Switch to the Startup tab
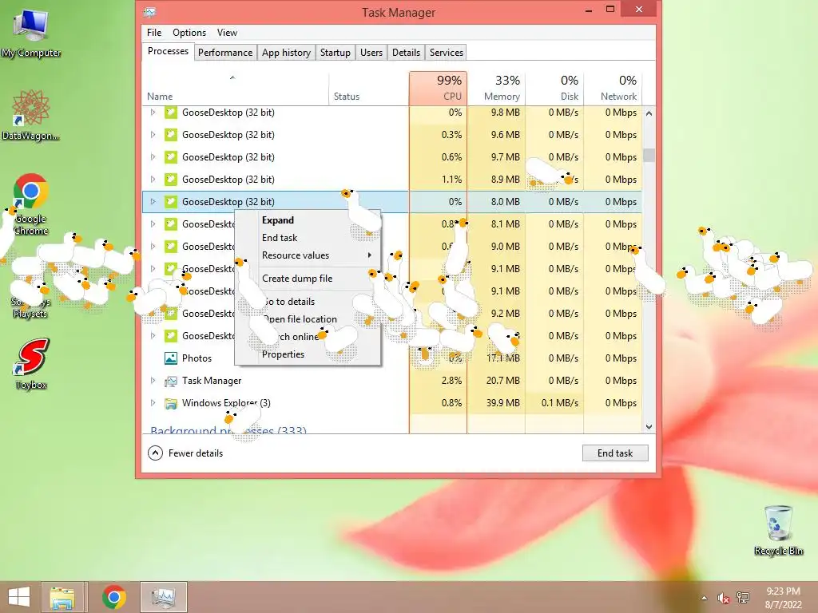 [x=336, y=53]
